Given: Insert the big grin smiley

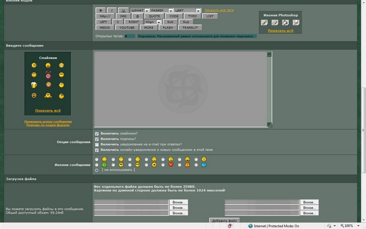Looking at the screenshot, I should (x=61, y=65).
